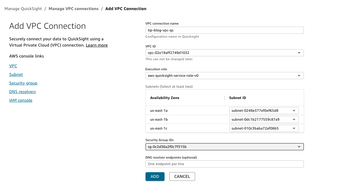This screenshot has width=346, height=190.
Task: Click the 'Configuration name in Quicksight' hint
Action: [172, 36]
